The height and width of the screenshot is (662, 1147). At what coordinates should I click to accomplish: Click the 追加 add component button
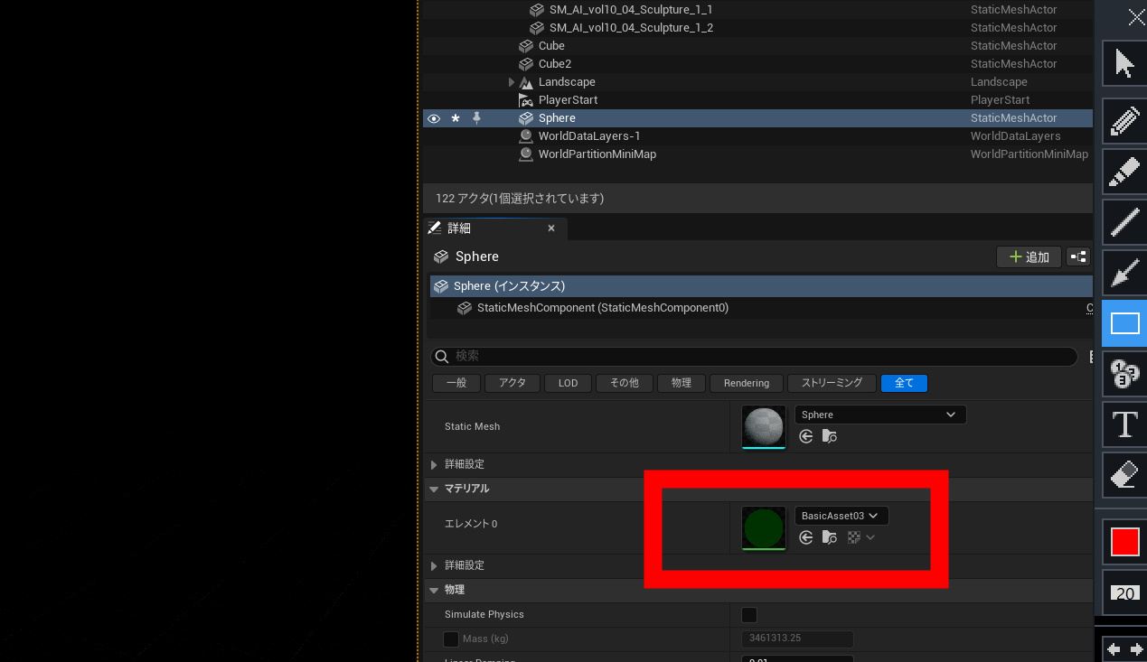point(1029,257)
